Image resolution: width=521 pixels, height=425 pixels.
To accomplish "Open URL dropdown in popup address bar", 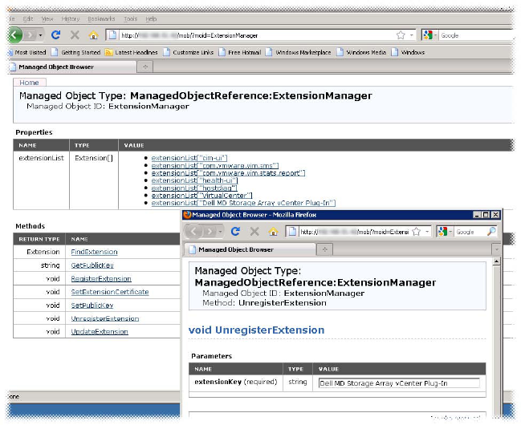I will (x=427, y=232).
